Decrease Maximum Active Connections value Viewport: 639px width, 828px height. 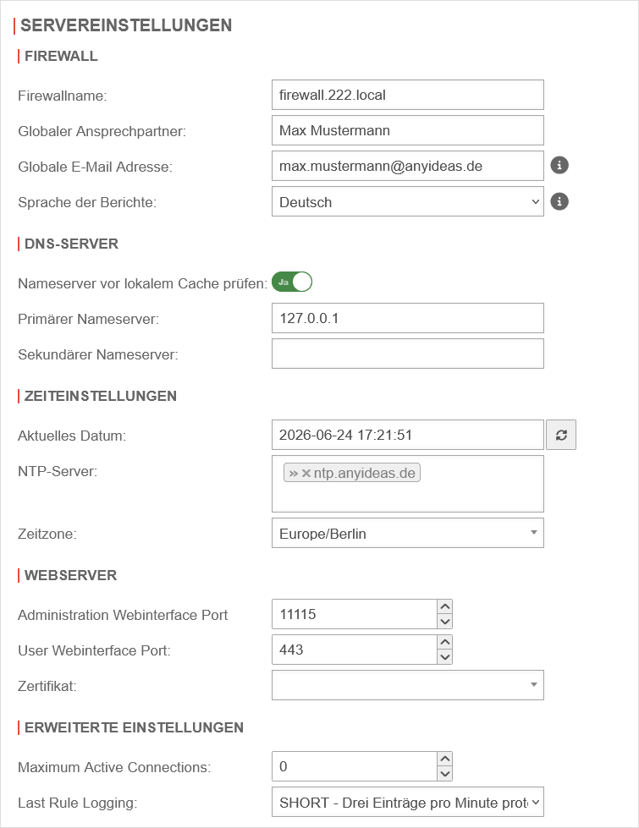coord(445,774)
